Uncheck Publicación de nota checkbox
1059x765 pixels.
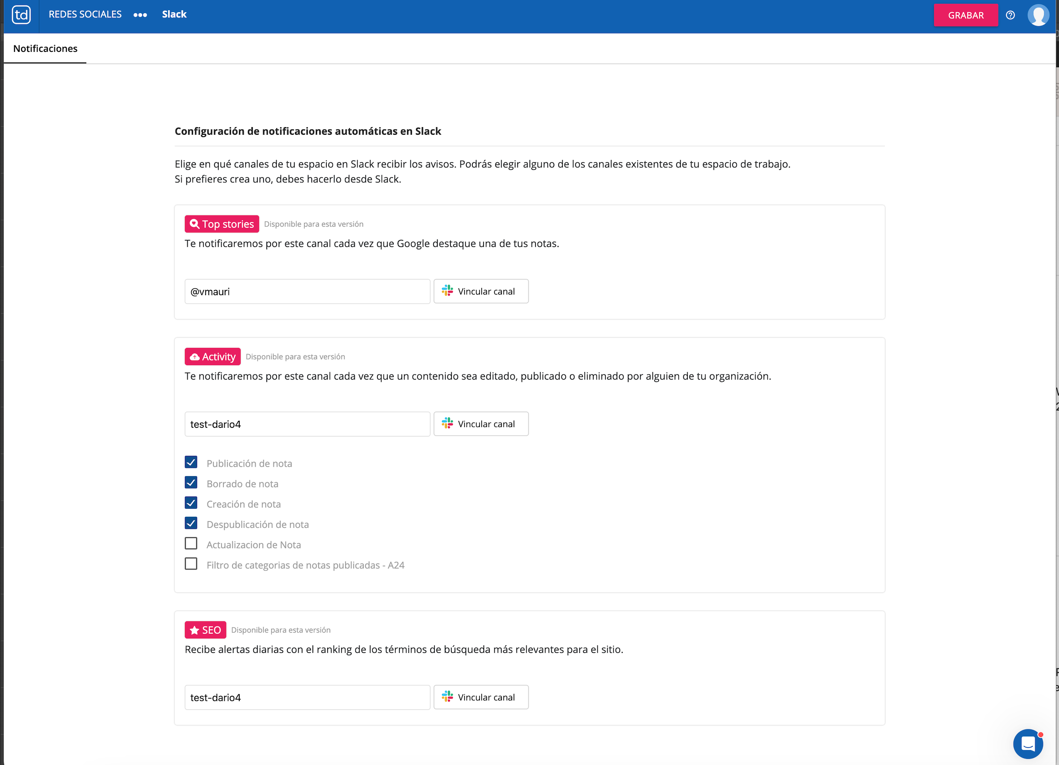click(x=191, y=462)
